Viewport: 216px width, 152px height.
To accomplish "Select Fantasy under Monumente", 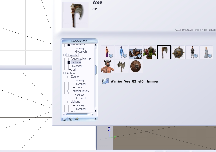I will (80, 48).
